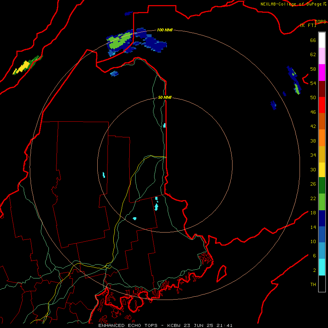Click the bright red legend swatch
Viewport: 328px width, 328px height.
(x=322, y=105)
